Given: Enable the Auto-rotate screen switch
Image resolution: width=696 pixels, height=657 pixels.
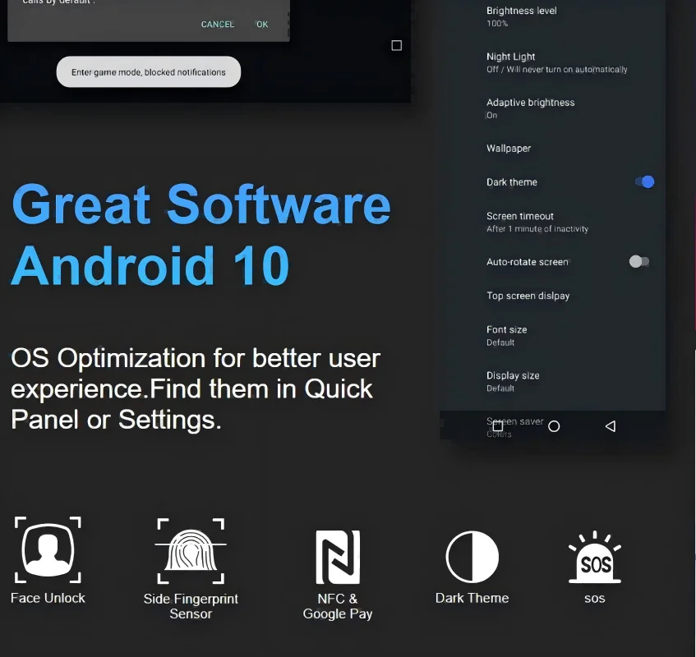Looking at the screenshot, I should click(639, 262).
